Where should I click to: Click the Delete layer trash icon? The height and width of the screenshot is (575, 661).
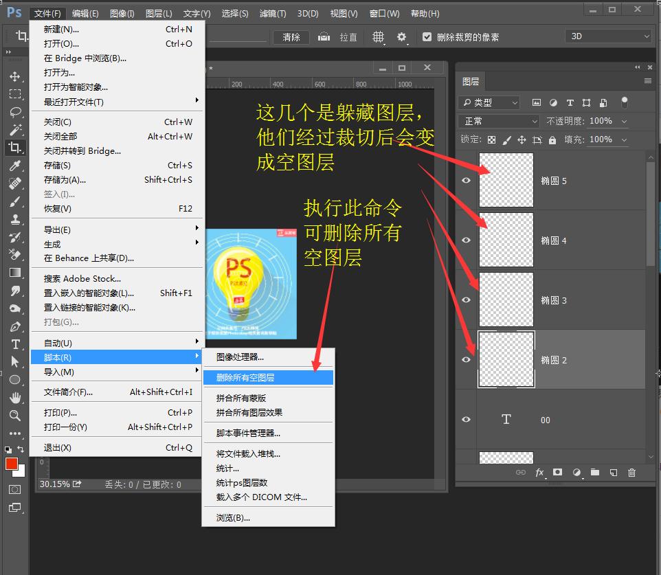pos(631,473)
